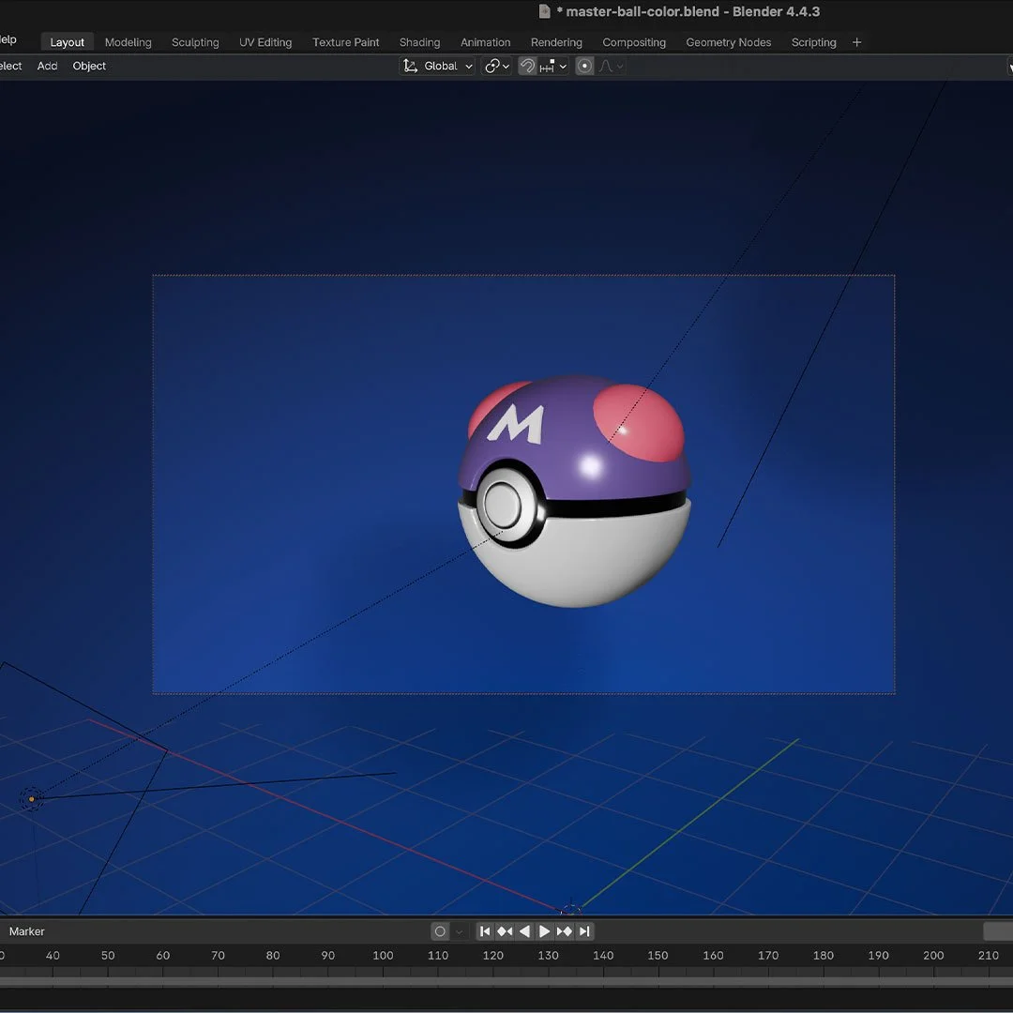Enable proportional editing toggle
Image resolution: width=1013 pixels, height=1013 pixels.
tap(584, 67)
